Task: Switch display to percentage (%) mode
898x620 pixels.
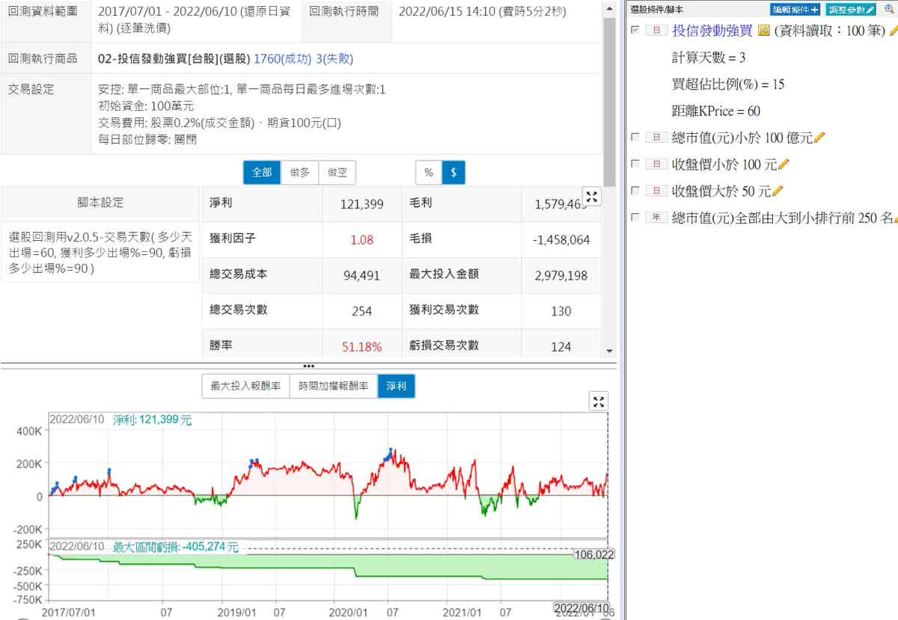Action: (x=429, y=173)
